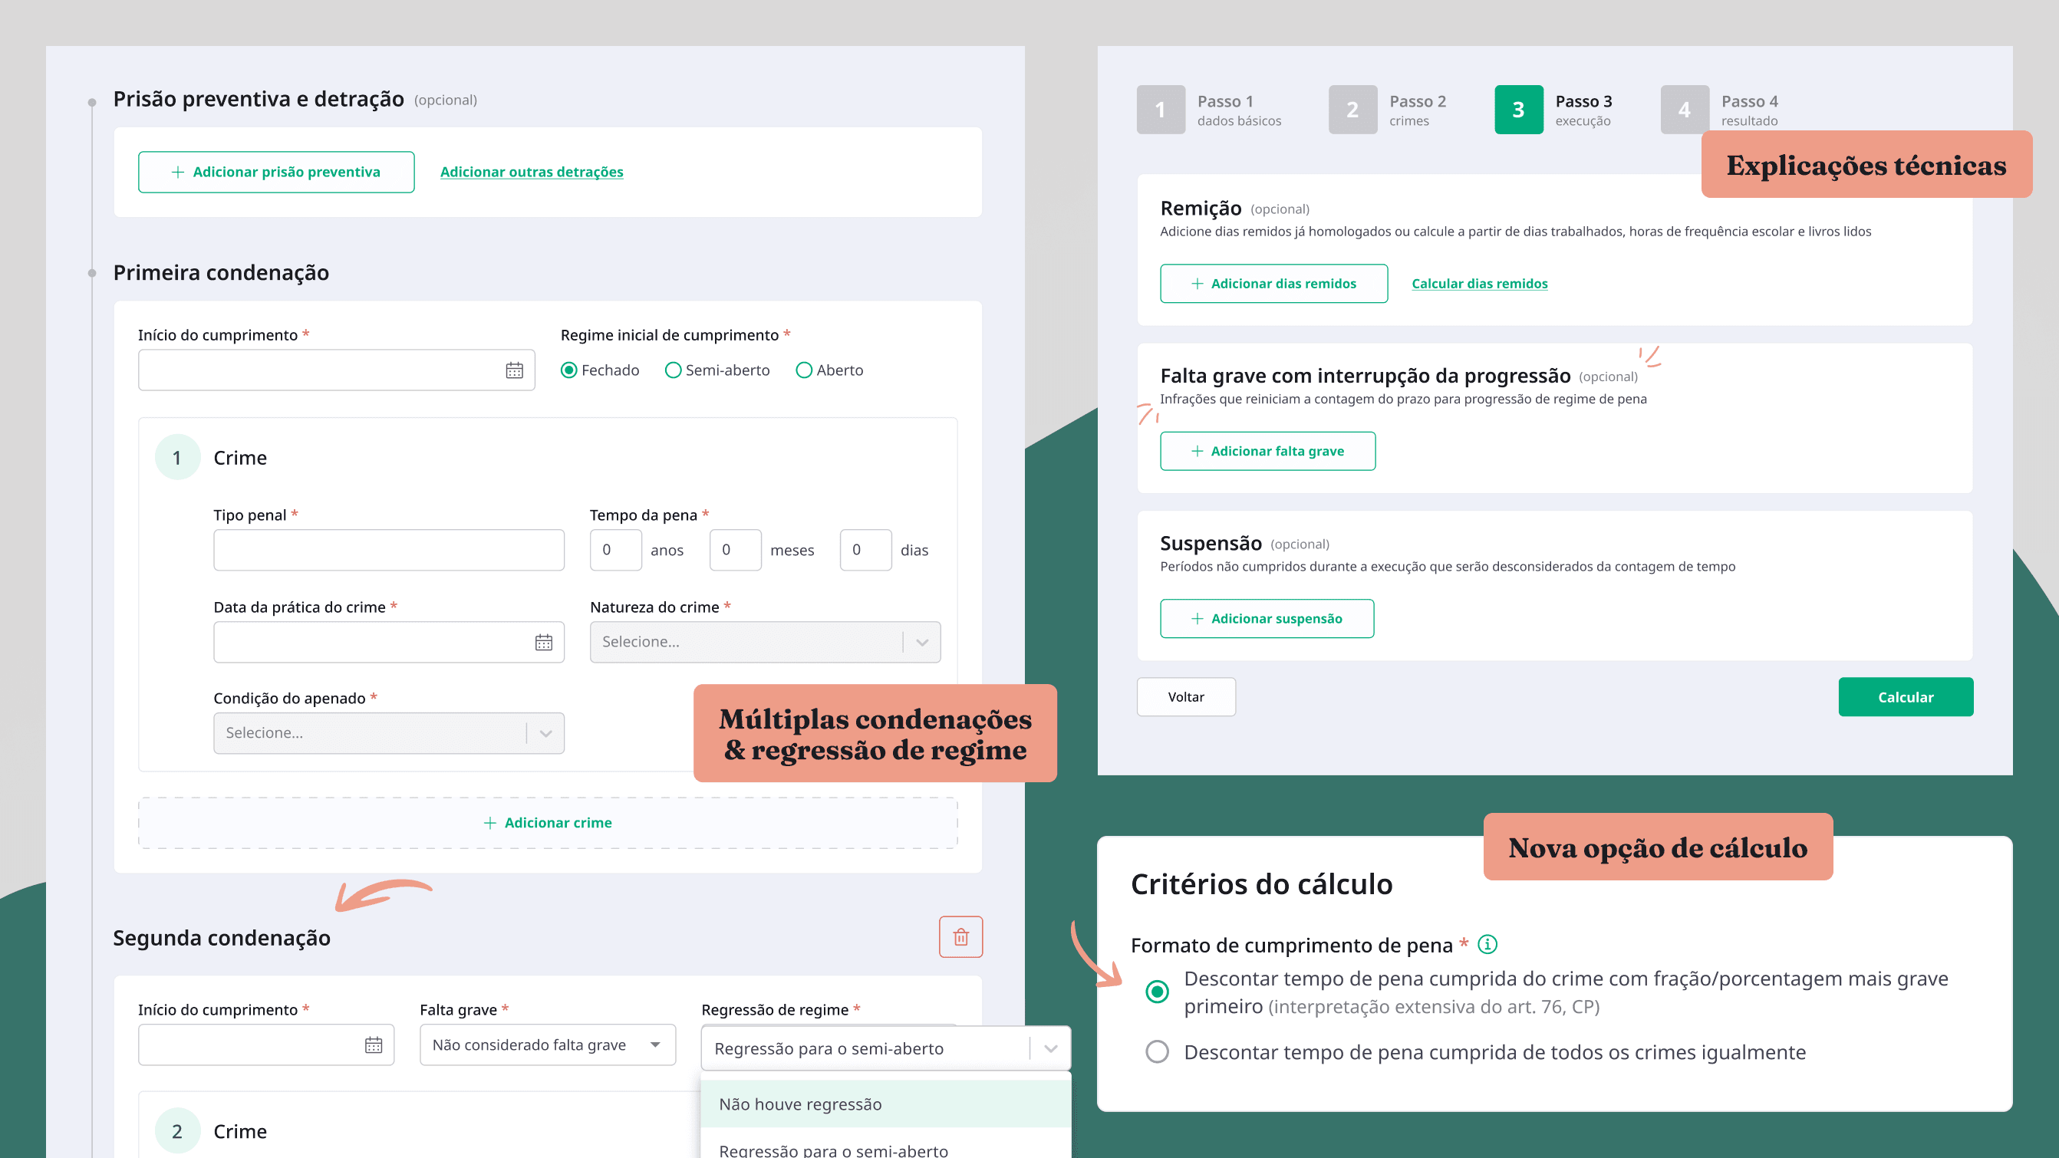Screen dimensions: 2059x1158
Task: Open Condição do apenado dropdown
Action: [388, 733]
